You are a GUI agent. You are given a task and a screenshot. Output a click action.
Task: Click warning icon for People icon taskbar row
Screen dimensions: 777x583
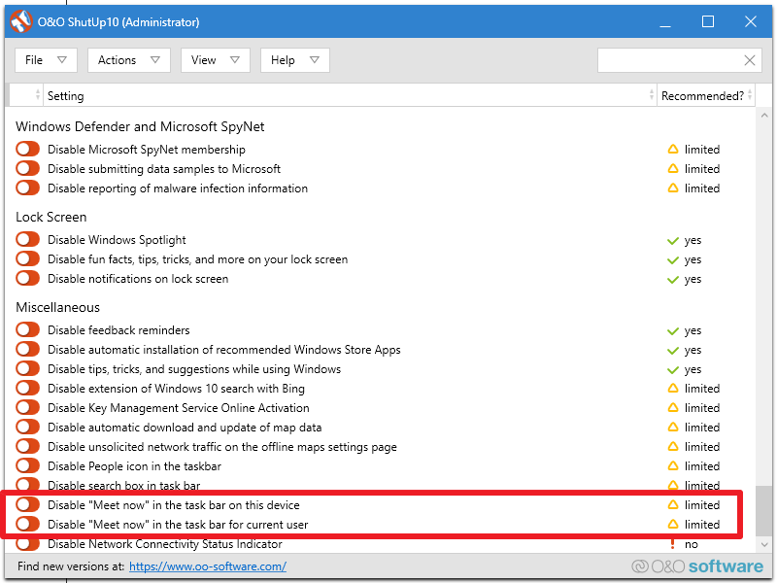[672, 465]
